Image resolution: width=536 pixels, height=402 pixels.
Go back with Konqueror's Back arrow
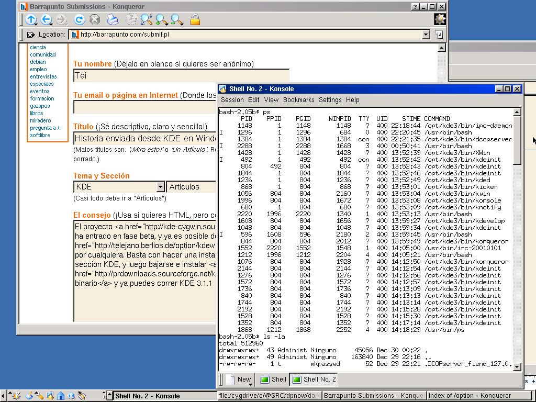click(x=46, y=19)
